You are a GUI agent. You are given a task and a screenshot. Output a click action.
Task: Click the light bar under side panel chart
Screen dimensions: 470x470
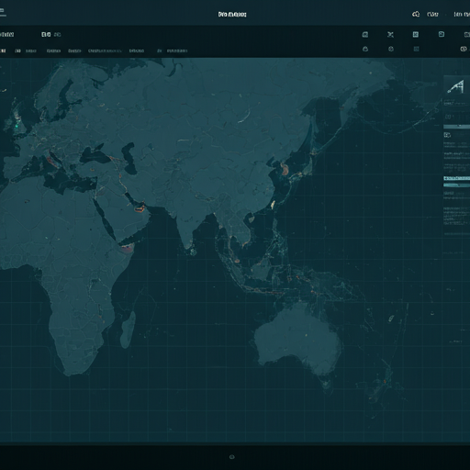pyautogui.click(x=456, y=127)
